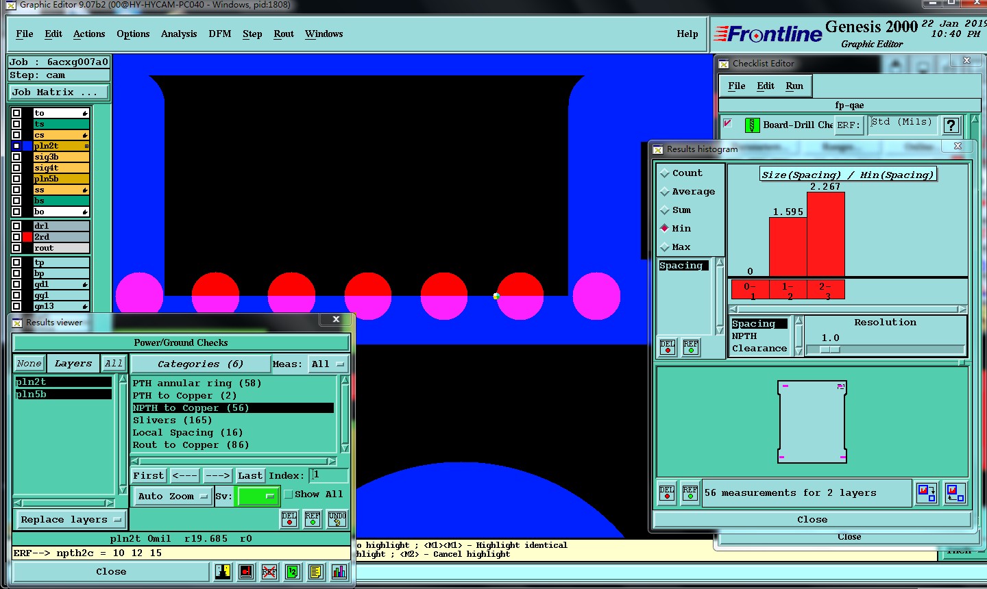Toggle visibility checkbox of layer 'sig3b'

[x=16, y=157]
